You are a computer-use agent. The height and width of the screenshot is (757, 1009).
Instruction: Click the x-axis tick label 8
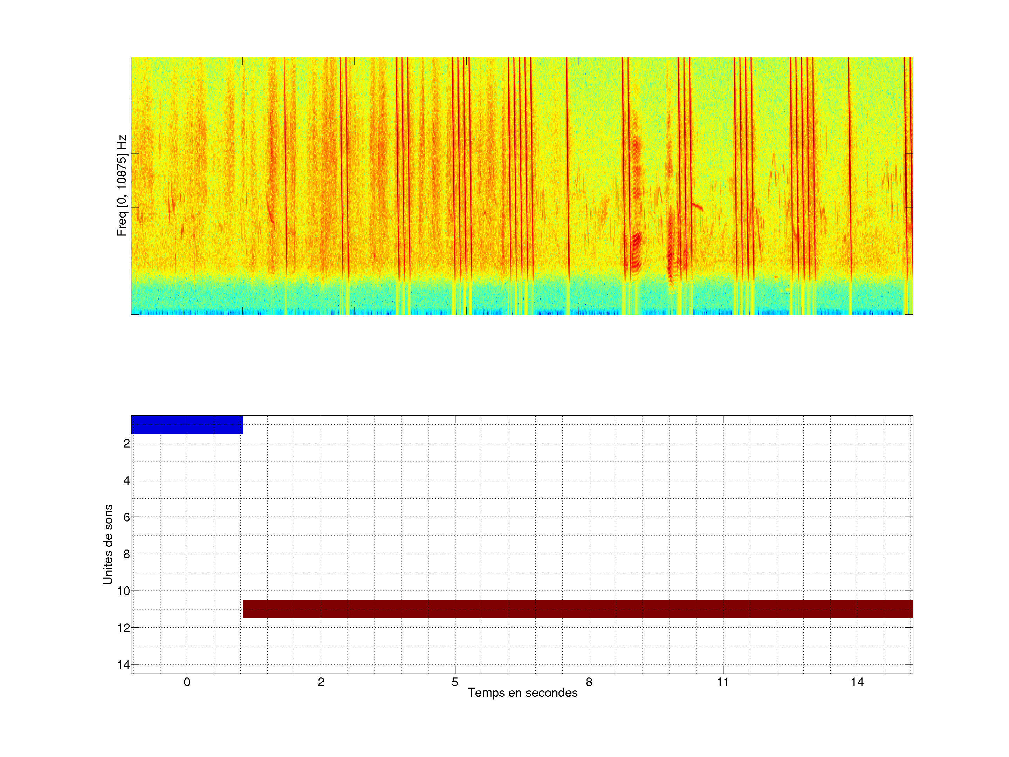click(x=589, y=682)
